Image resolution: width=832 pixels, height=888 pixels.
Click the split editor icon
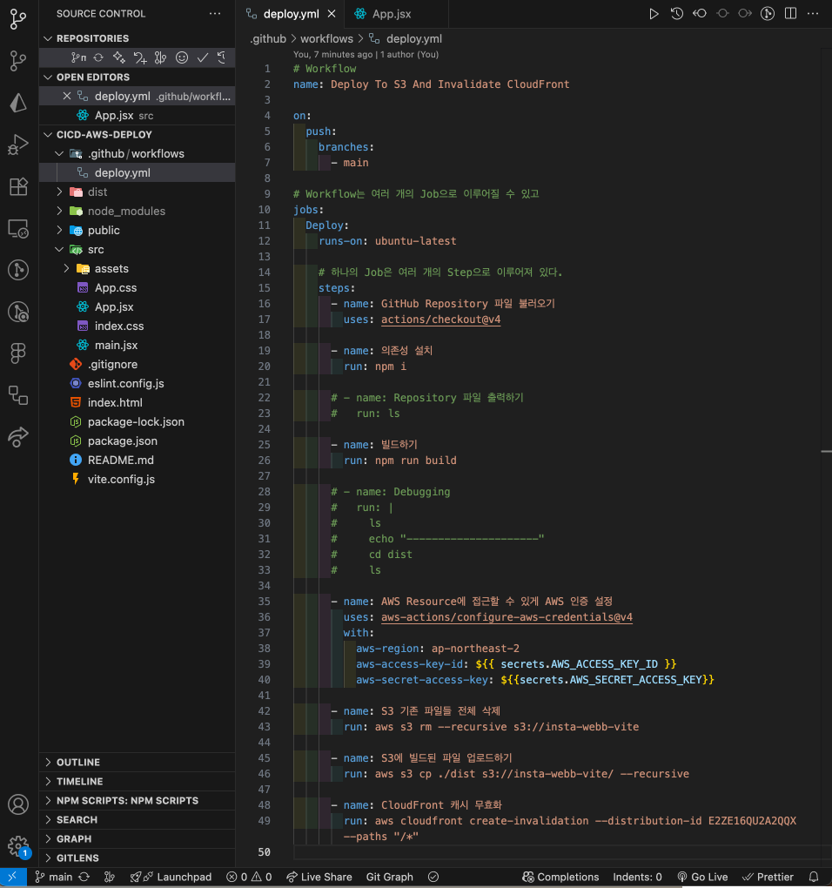[790, 13]
